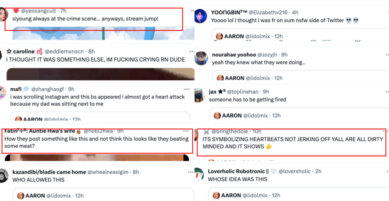Click jax's profile avatar
The height and width of the screenshot is (201, 389).
[x=199, y=95]
